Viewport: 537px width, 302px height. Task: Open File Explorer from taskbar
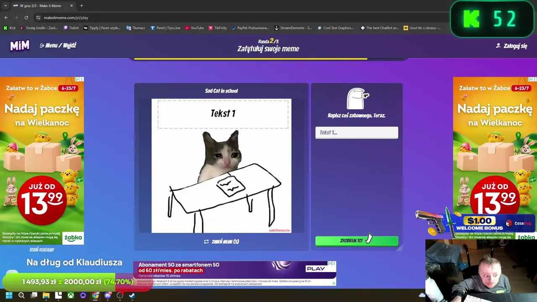(x=46, y=295)
